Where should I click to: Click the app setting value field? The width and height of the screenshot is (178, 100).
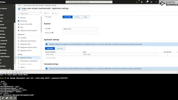pyautogui.click(x=120, y=54)
